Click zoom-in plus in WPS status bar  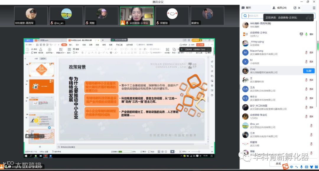212,152
